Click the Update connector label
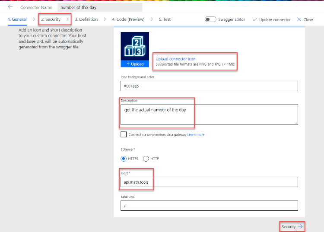Screen dimensions: 324x232 point(275,19)
